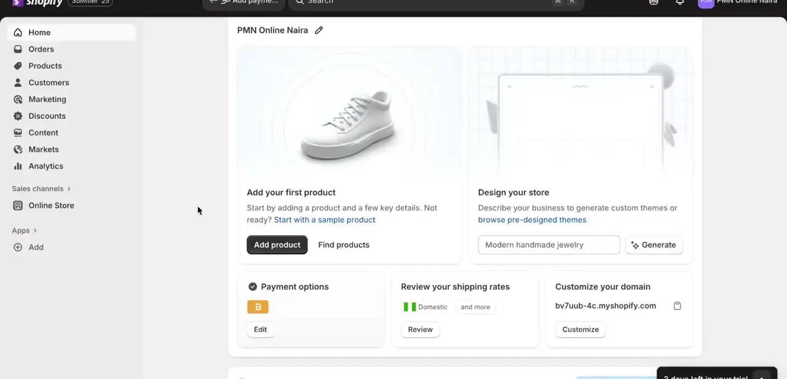Image resolution: width=787 pixels, height=379 pixels.
Task: Open the Start with a sample product link
Action: [x=325, y=220]
